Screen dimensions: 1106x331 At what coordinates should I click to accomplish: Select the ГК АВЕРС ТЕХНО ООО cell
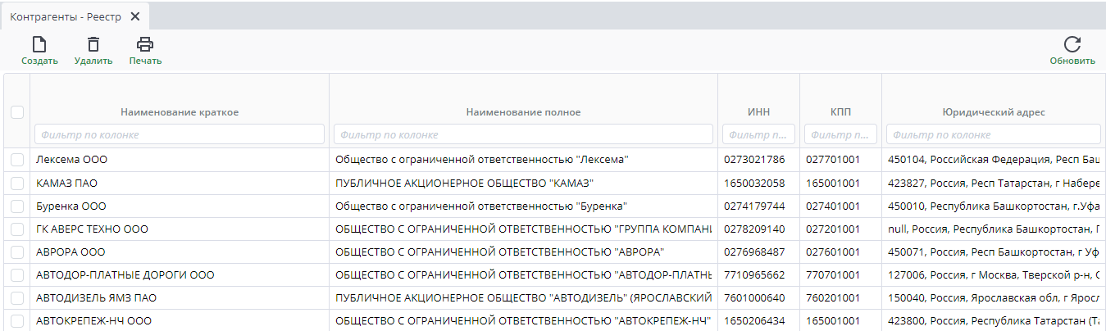(93, 229)
